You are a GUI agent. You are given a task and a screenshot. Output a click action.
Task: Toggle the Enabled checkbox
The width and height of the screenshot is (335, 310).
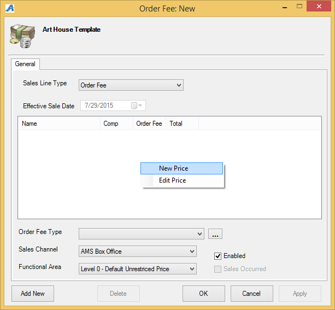[x=218, y=256]
